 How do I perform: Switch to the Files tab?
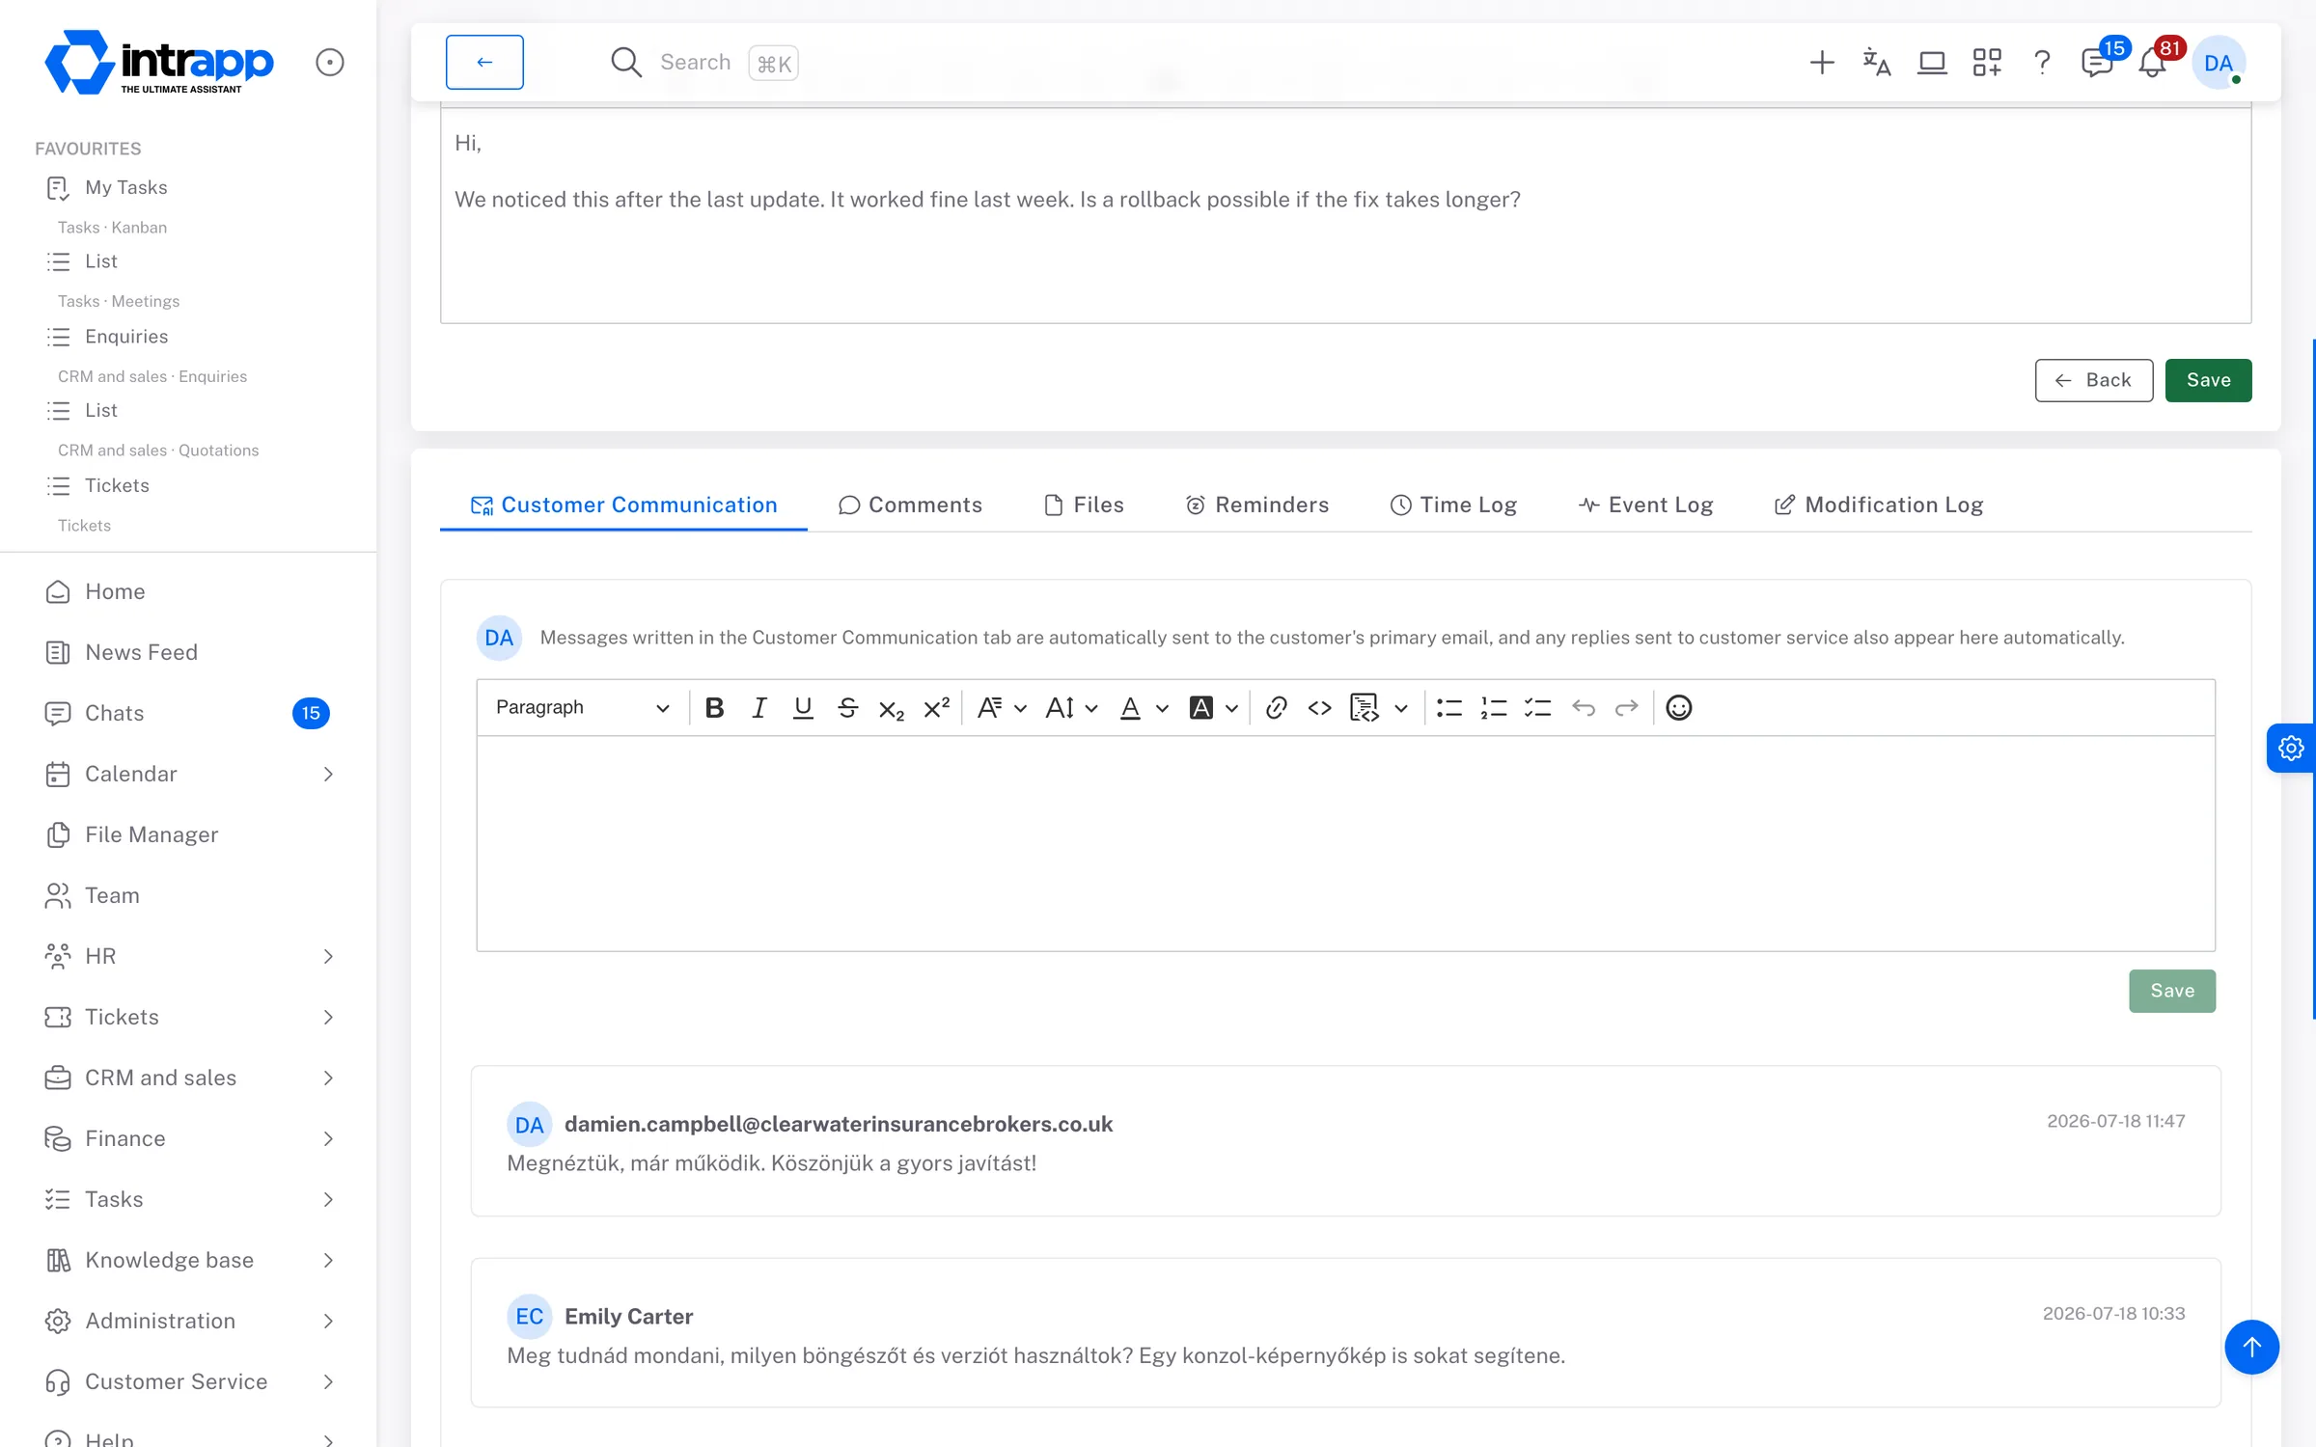pos(1084,505)
